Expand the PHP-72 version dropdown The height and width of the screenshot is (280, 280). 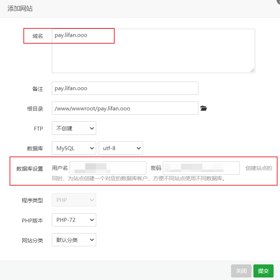pyautogui.click(x=74, y=220)
